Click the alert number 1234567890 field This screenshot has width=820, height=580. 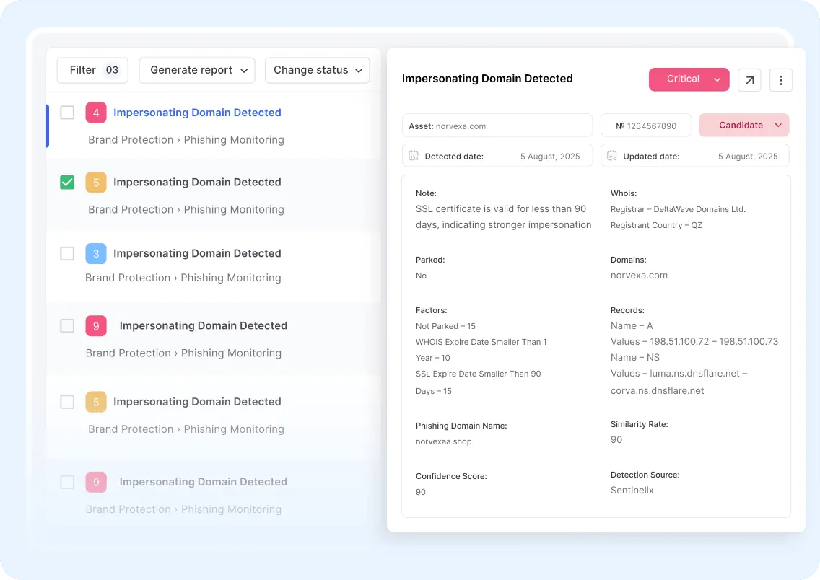[646, 126]
